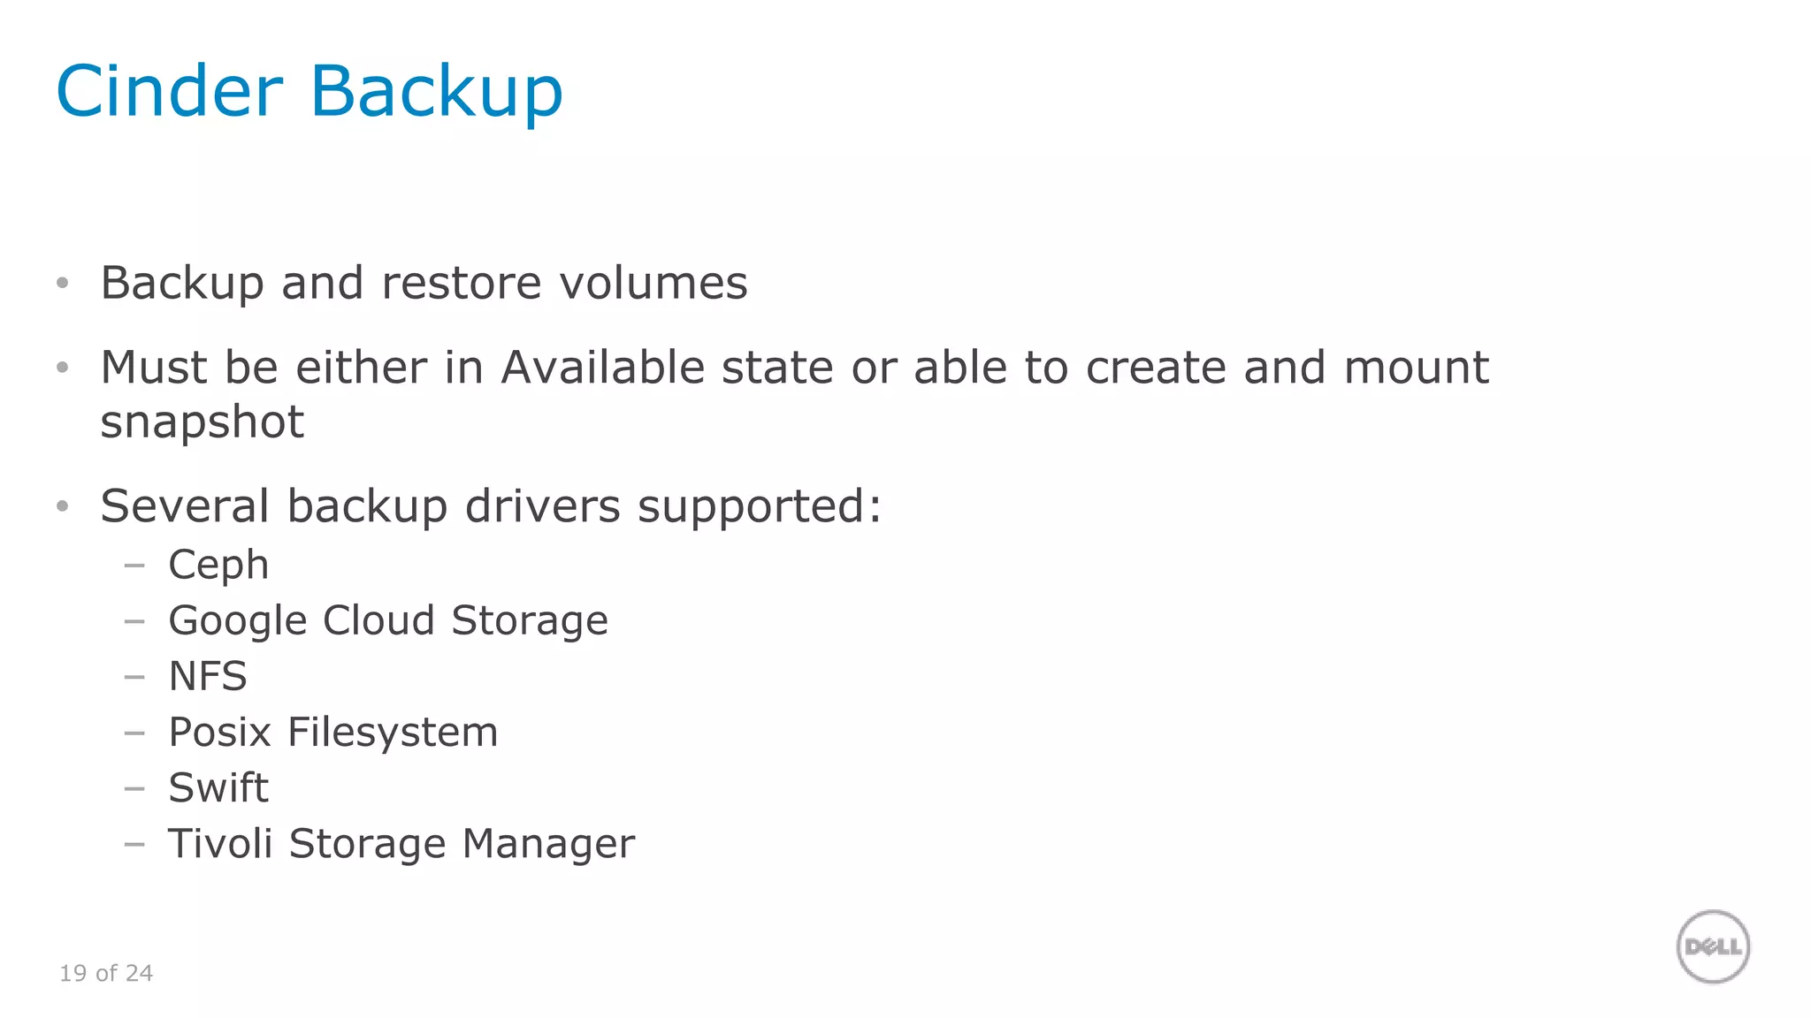
Task: Click the word snapshot in second bullet
Action: click(202, 422)
